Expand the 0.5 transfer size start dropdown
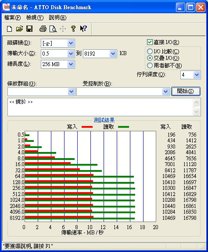Viewport: 208px width, 252px height. pos(71,54)
